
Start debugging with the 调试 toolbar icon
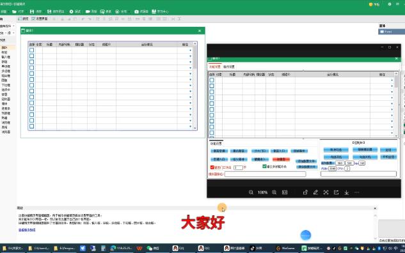click(x=71, y=11)
